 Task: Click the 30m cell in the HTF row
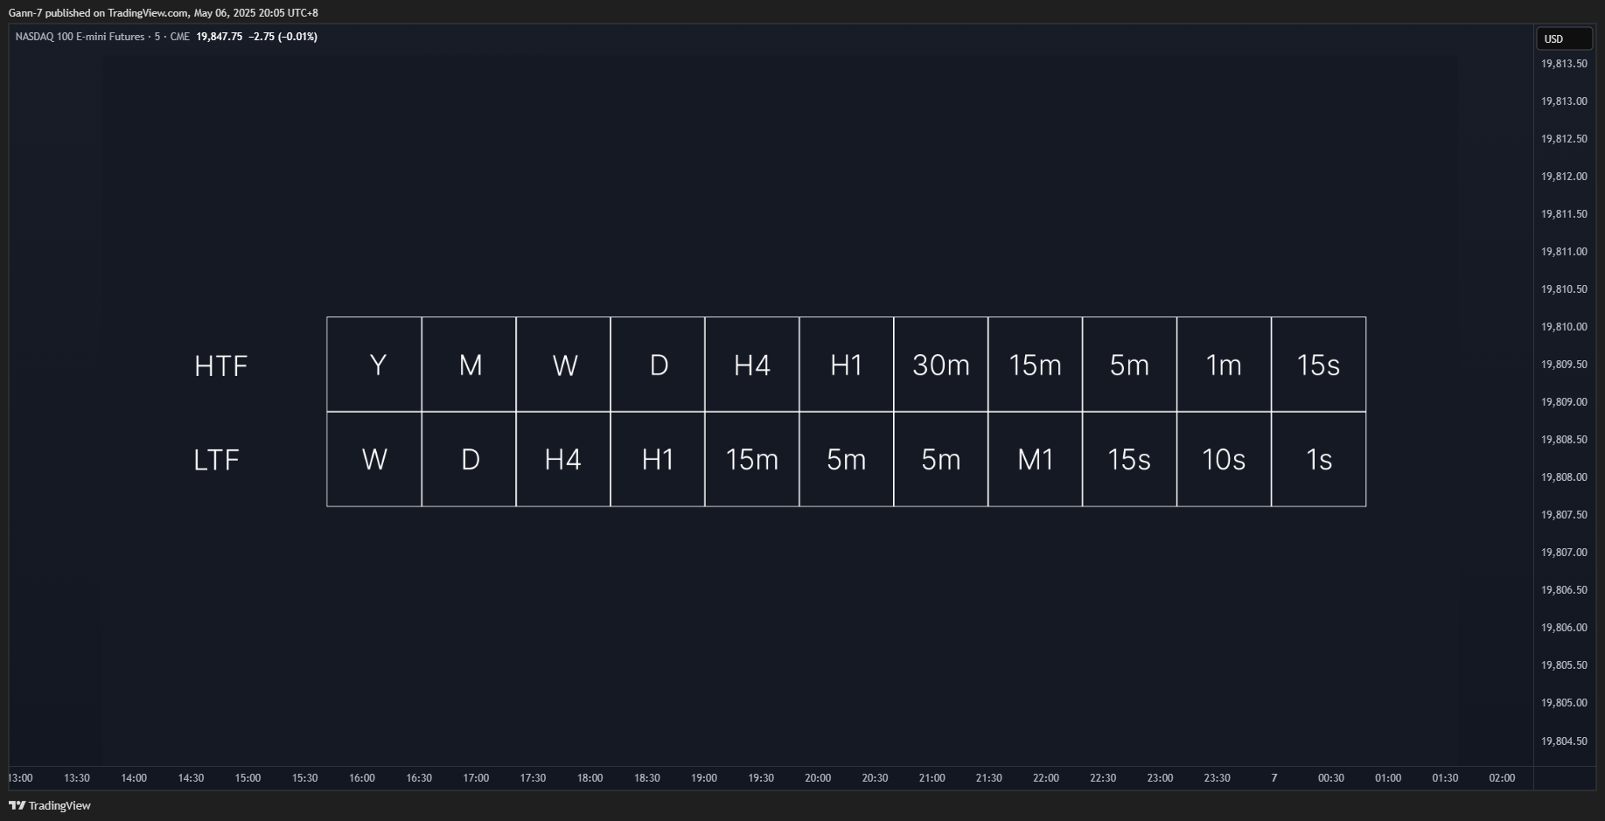tap(941, 365)
